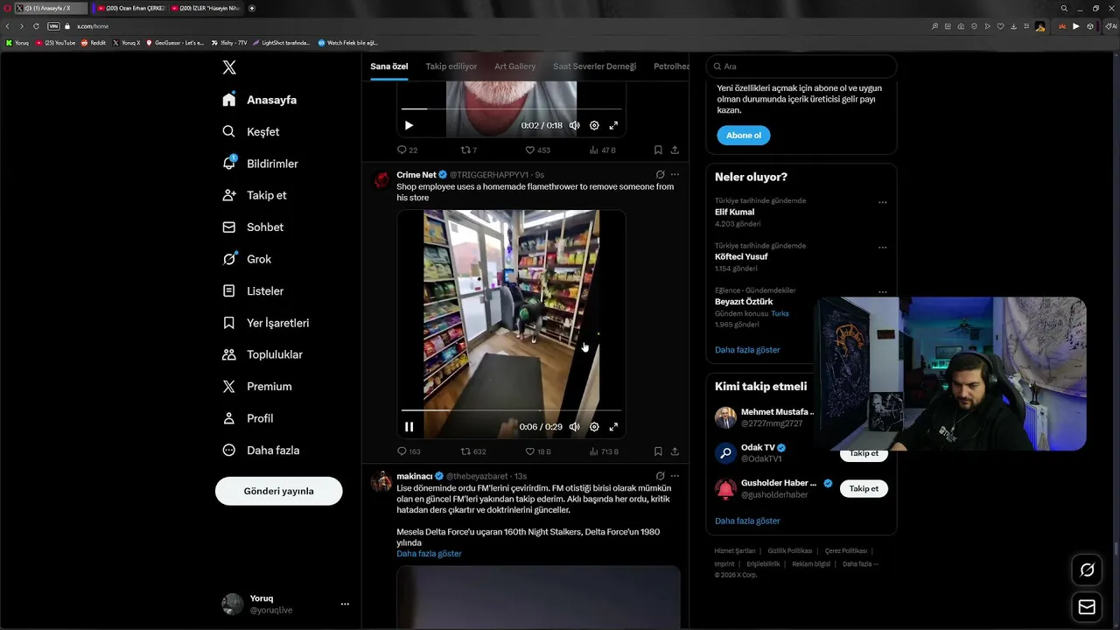Viewport: 1120px width, 630px height.
Task: Open Crime Net profile avatar
Action: (x=381, y=179)
